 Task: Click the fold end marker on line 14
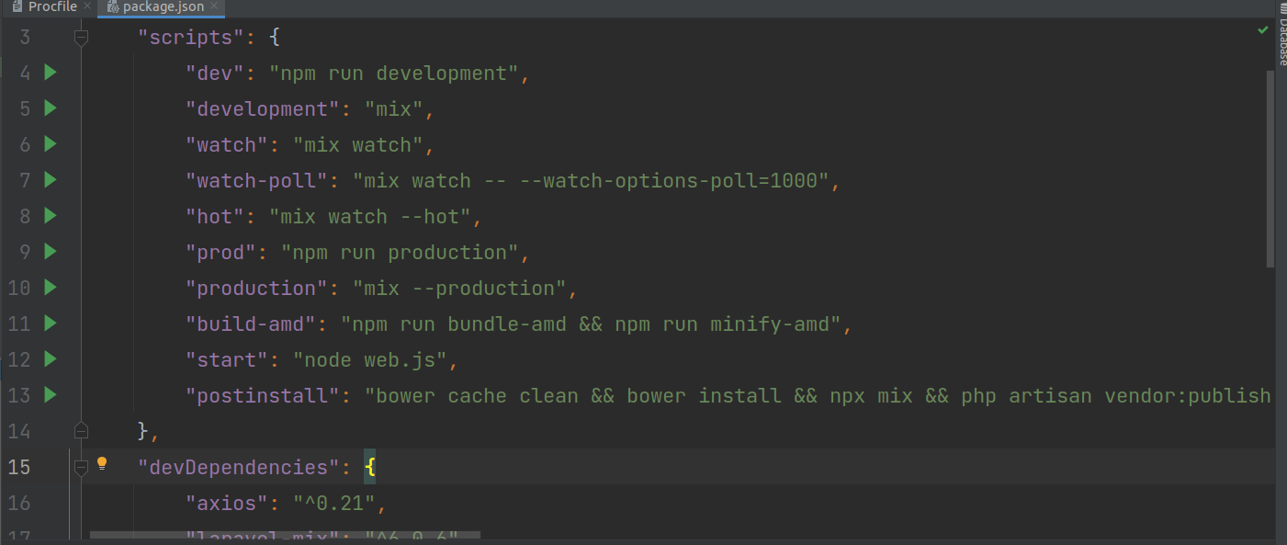tap(81, 430)
